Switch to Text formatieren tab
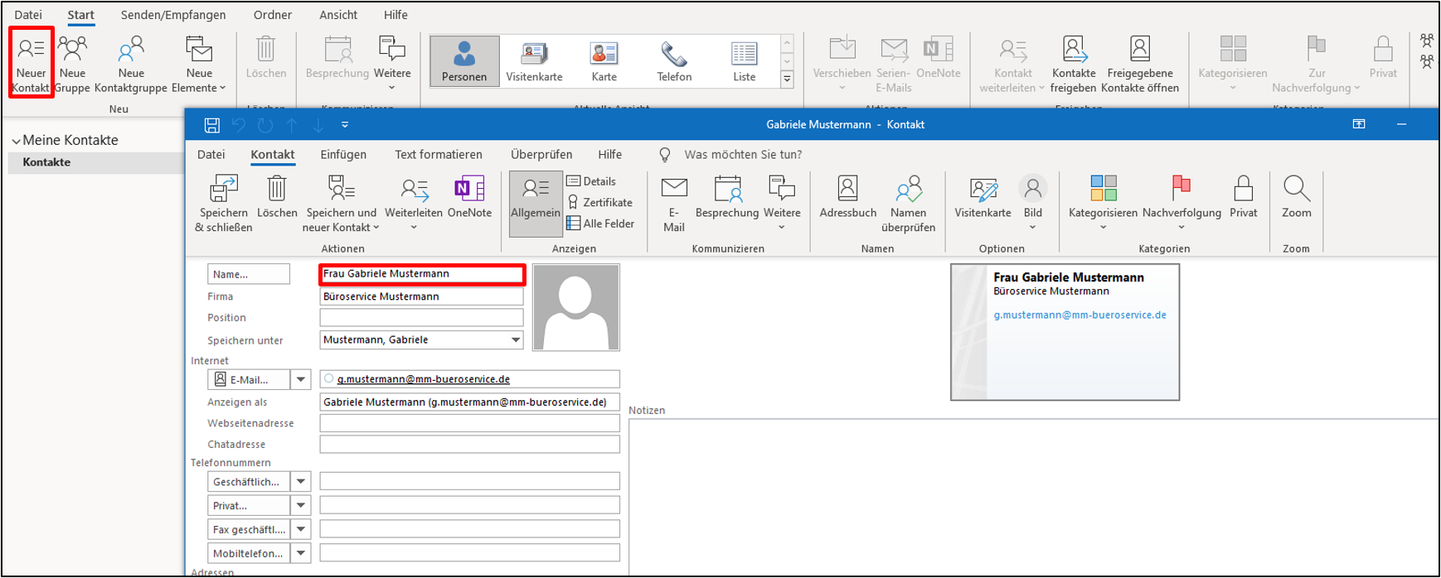Screen dimensions: 1441x578 coord(439,154)
